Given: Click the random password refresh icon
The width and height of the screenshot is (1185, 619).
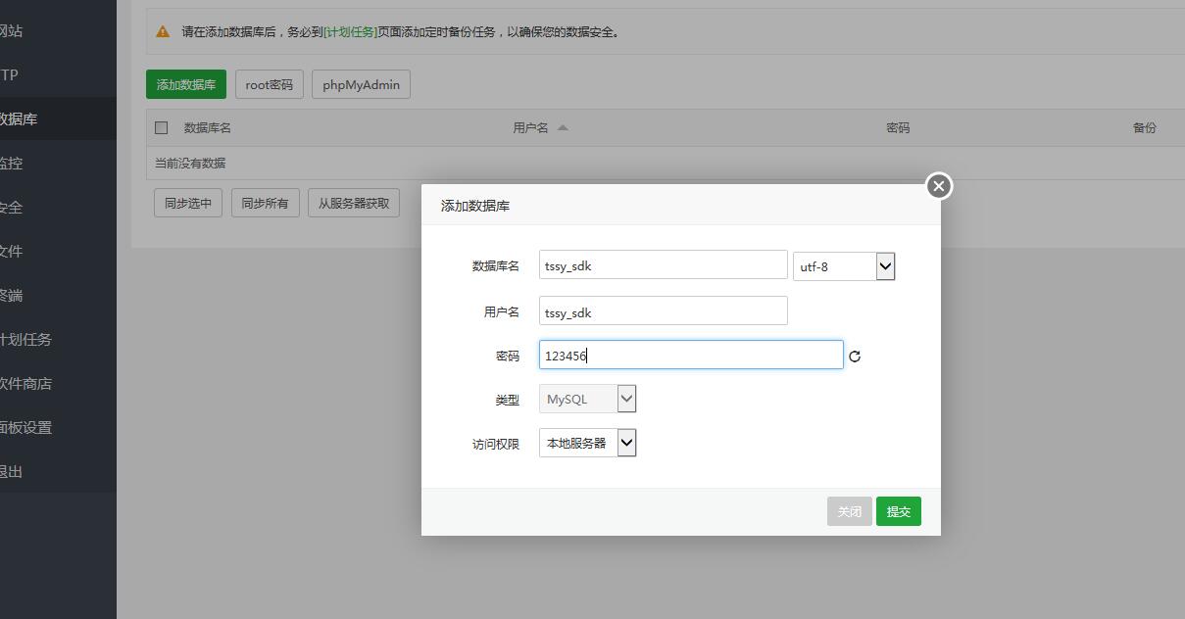Looking at the screenshot, I should click(x=855, y=357).
